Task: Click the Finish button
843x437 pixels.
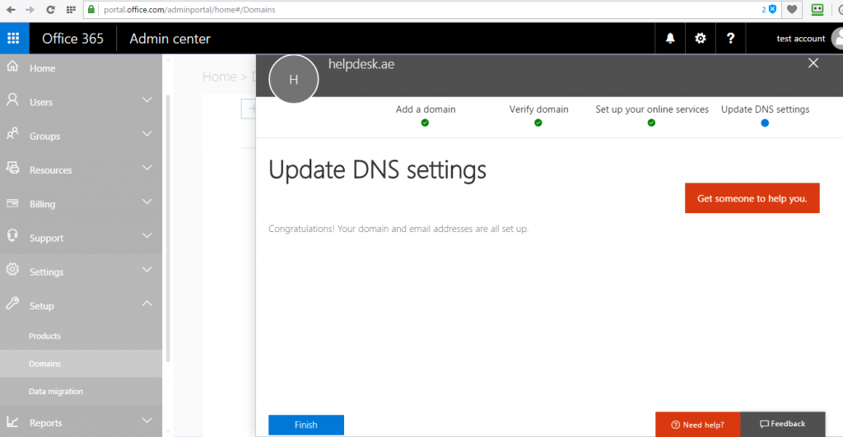Action: point(306,425)
